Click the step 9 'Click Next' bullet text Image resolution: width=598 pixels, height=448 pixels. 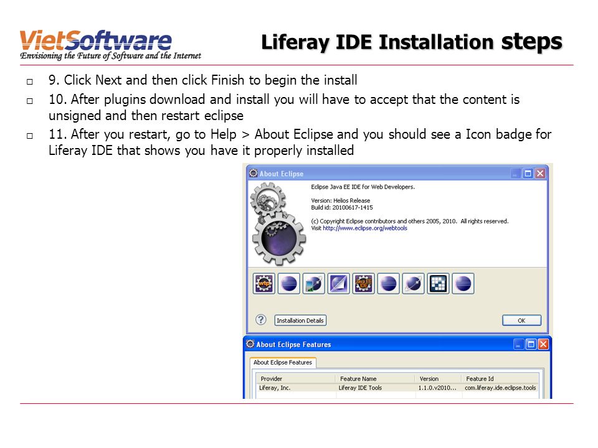tap(202, 80)
